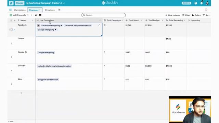Focus the Search field
The image size is (219, 123).
(x=103, y=15)
